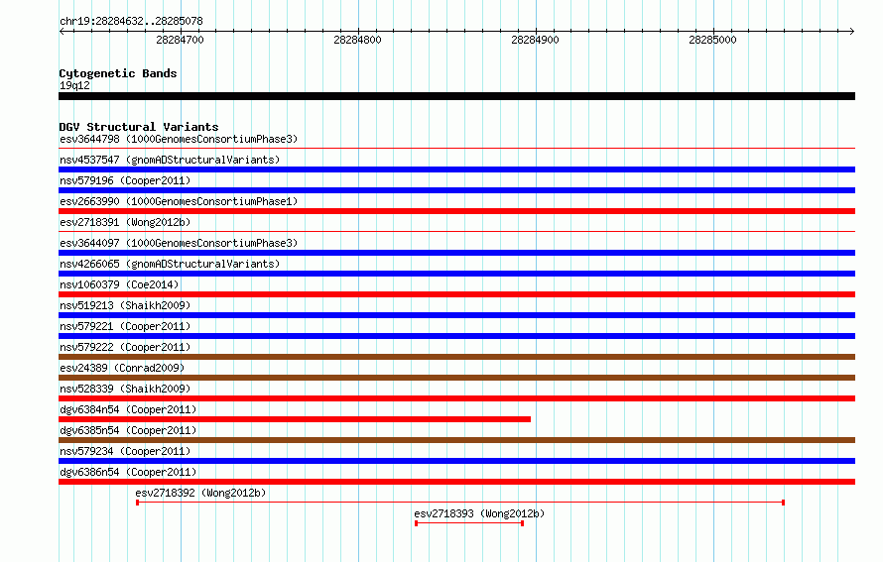Click the 19q12 band label
The image size is (883, 562).
pyautogui.click(x=74, y=85)
